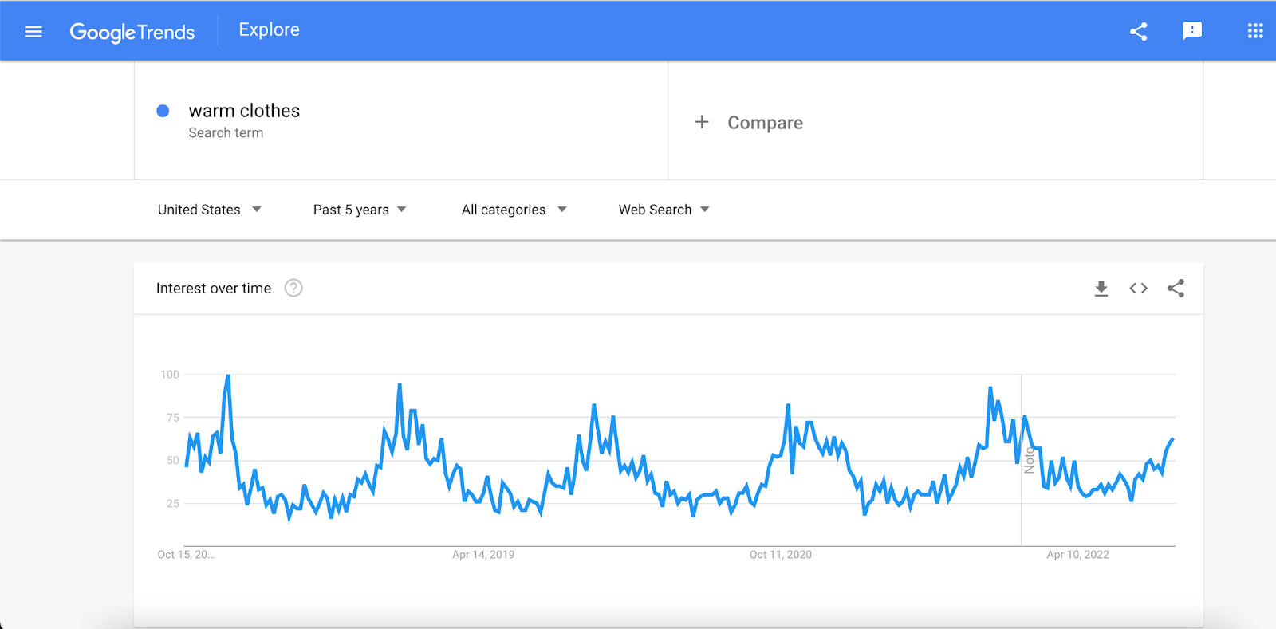Open the send feedback icon
The height and width of the screenshot is (629, 1276).
(x=1191, y=31)
